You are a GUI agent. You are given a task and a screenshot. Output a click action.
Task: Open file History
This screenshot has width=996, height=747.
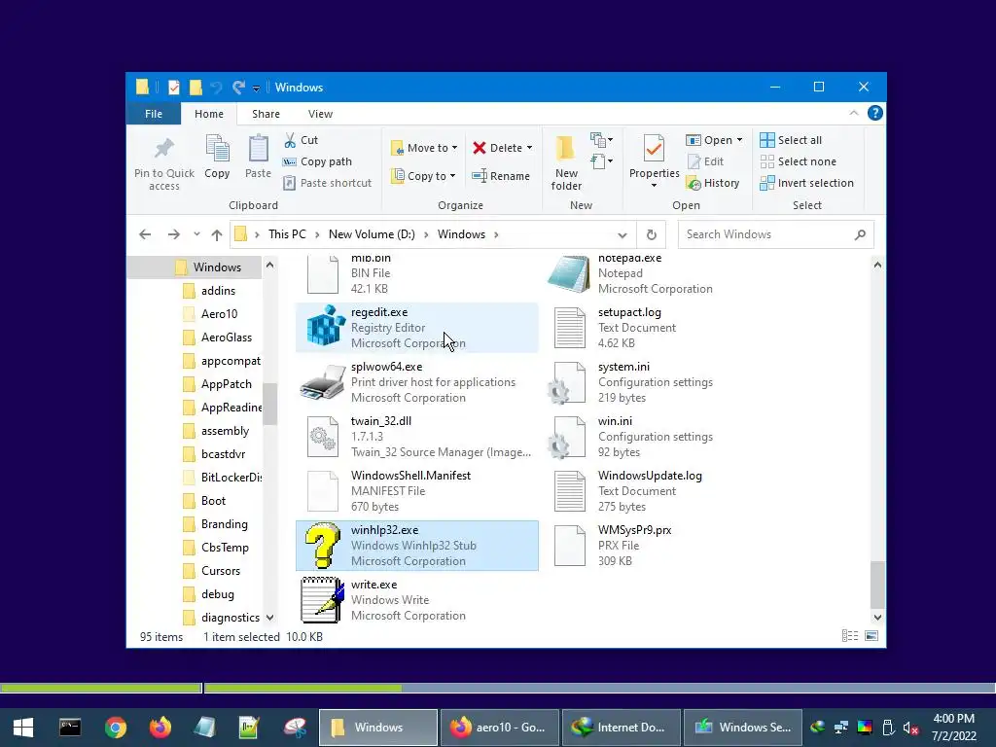tap(713, 183)
